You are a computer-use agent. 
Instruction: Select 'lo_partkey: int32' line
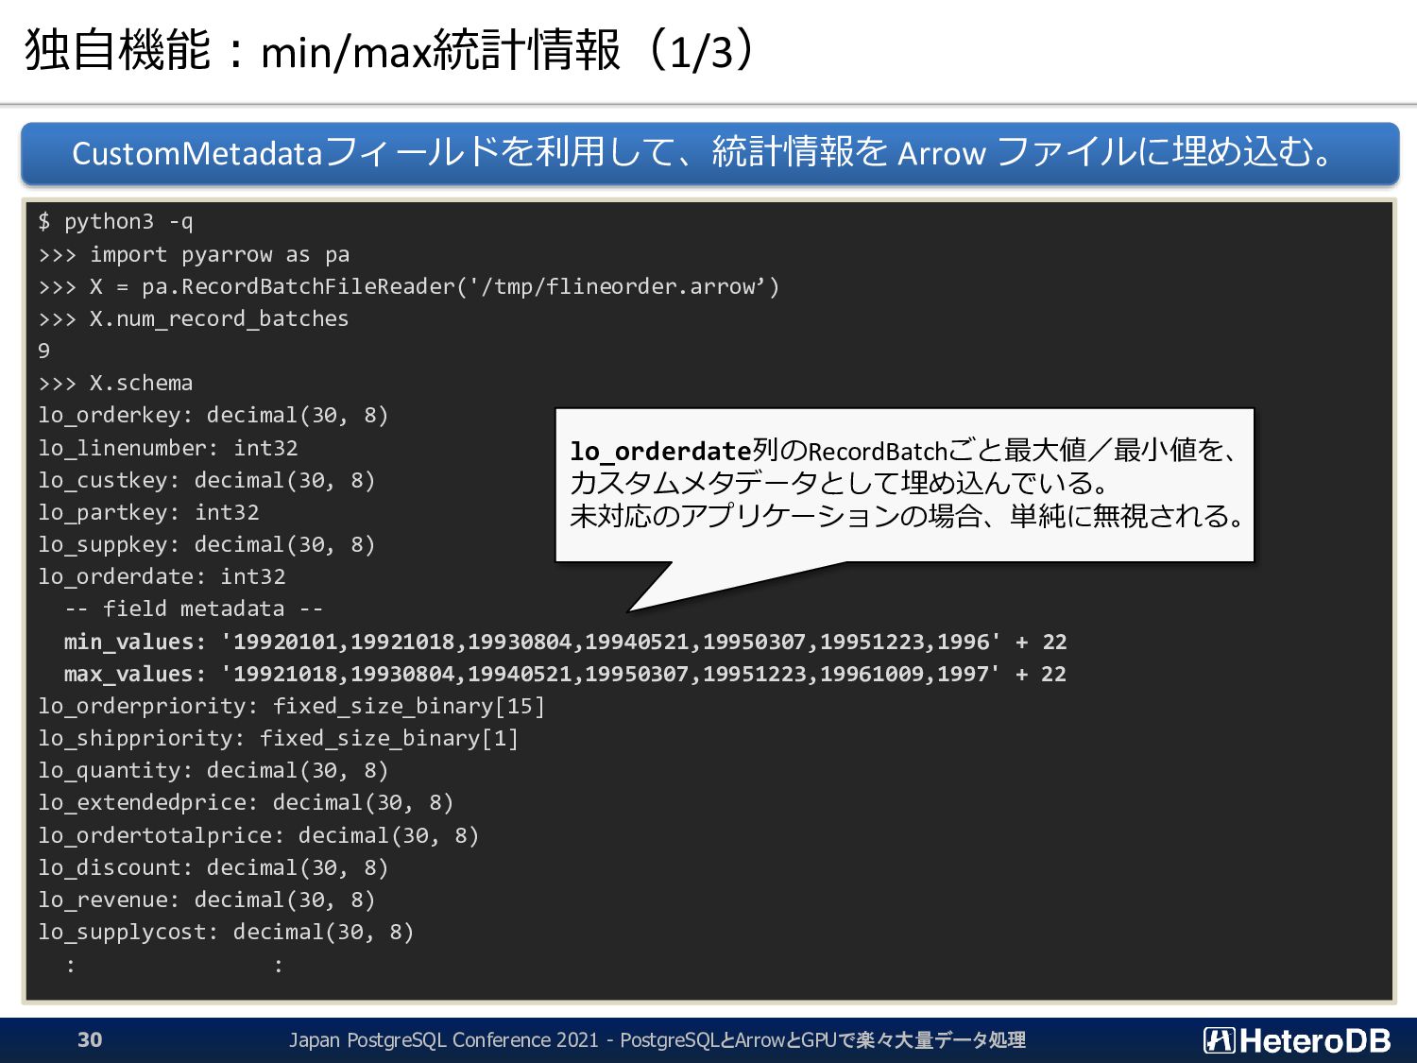[x=148, y=512]
